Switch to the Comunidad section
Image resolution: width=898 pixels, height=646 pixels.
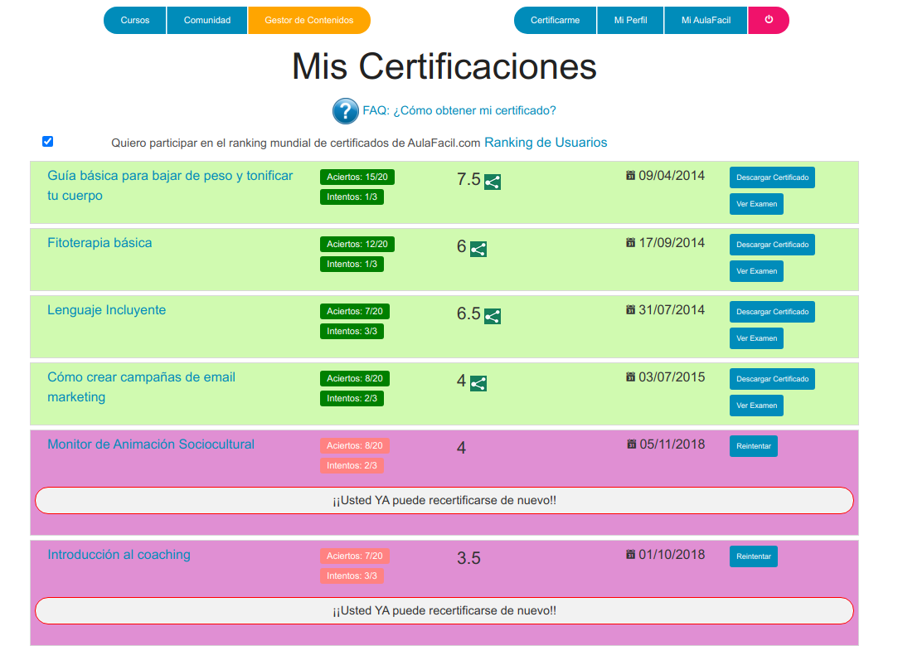pos(206,20)
